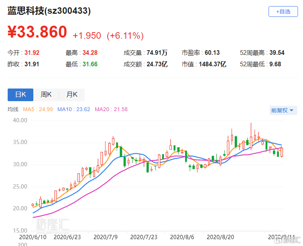This screenshot has height=246, width=303.
Task: Click the MA5 : 24.99 indicator label
Action: [38, 109]
